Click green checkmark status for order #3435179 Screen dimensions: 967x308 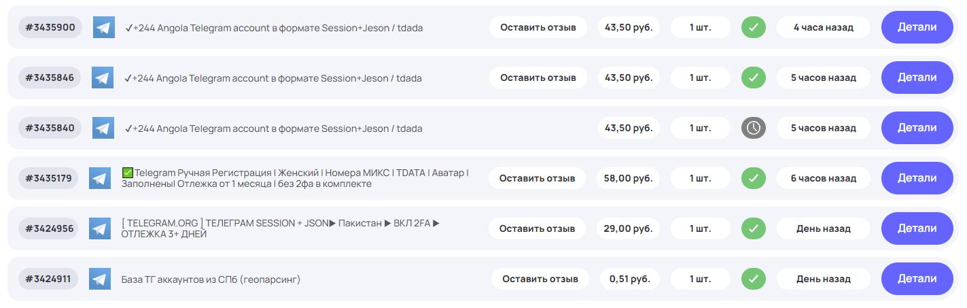click(753, 178)
